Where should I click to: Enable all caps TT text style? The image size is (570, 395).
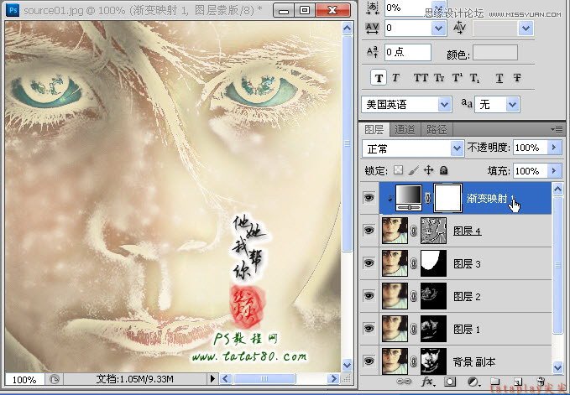[x=421, y=78]
